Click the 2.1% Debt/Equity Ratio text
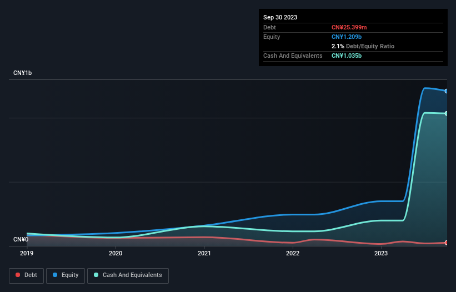The height and width of the screenshot is (292, 456). point(363,46)
